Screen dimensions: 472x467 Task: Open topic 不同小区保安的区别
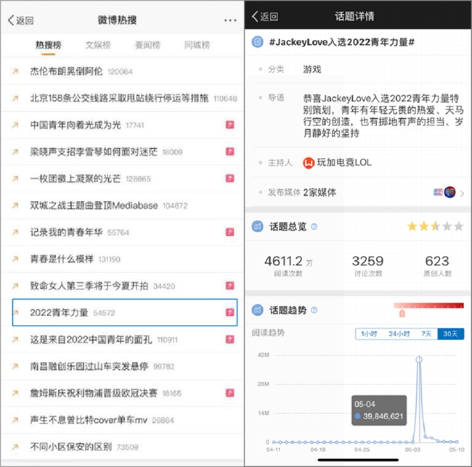122,447
